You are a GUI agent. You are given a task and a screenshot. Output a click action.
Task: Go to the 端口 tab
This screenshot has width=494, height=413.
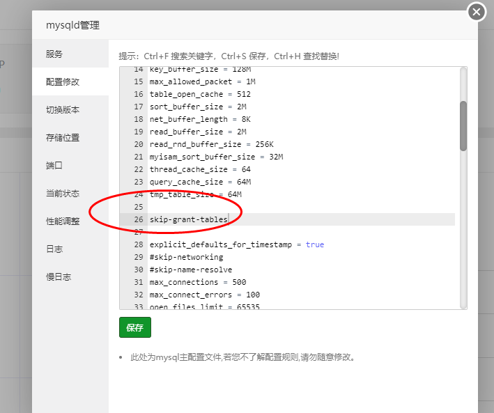70,165
